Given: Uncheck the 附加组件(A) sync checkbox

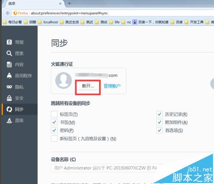Looking at the screenshot, I should (160, 122).
